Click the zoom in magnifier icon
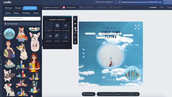This screenshot has width=172, height=97. [137, 94]
